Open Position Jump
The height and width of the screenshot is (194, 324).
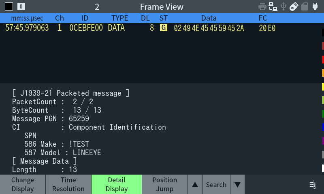[x=164, y=184]
